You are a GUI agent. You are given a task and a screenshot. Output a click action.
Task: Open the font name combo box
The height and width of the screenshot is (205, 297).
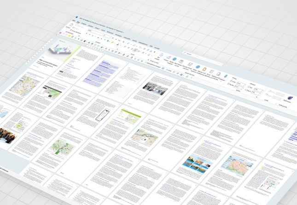(x=96, y=33)
